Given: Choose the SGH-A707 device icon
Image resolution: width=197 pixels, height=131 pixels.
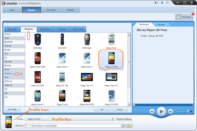Looking at the screenshot, I should pos(62,39).
